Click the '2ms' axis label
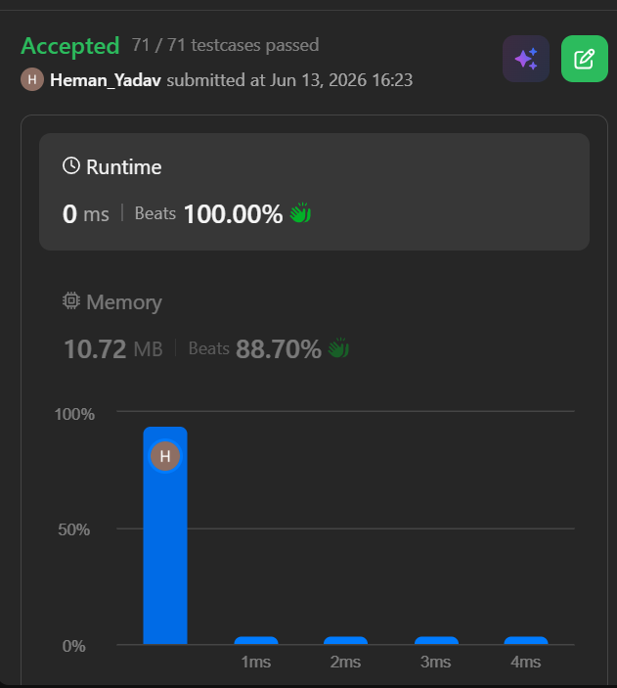 pos(345,662)
